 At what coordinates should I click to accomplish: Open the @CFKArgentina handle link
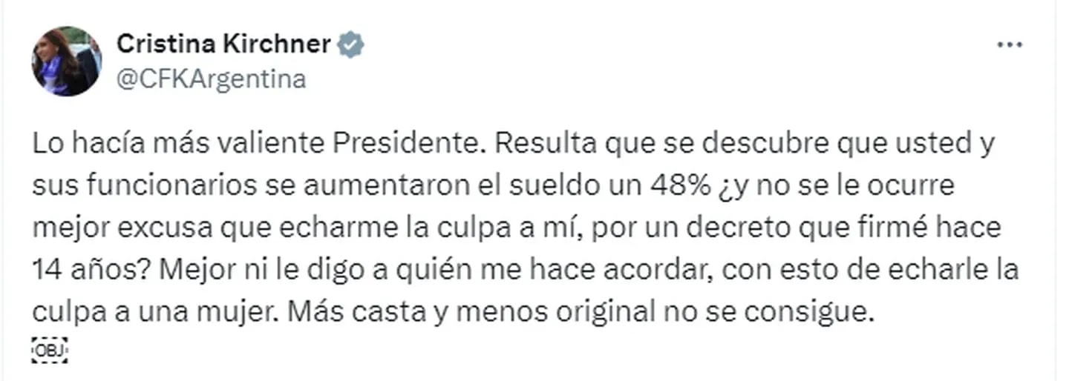pos(211,79)
